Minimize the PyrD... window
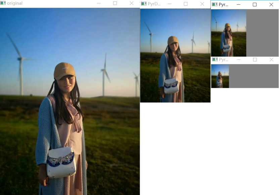Screen dimensions: 279x195 [x=170, y=4]
